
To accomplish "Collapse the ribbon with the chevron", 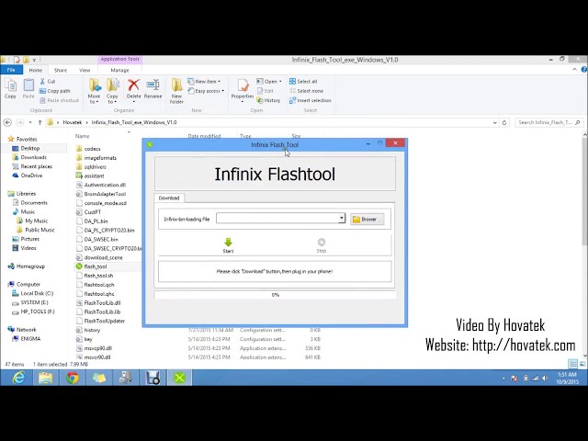I will coord(574,70).
